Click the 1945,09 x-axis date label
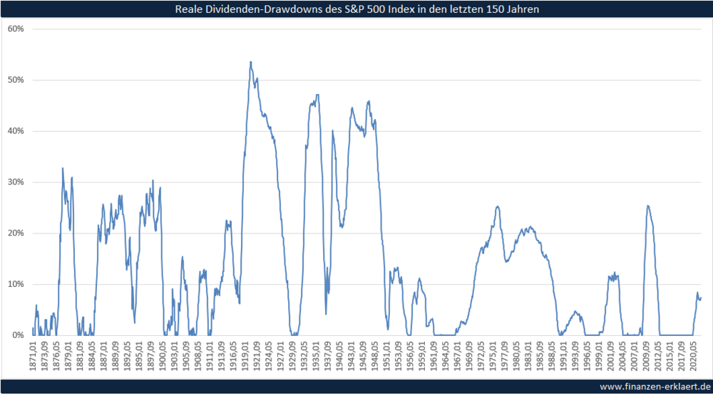This screenshot has height=395, width=713. click(364, 356)
